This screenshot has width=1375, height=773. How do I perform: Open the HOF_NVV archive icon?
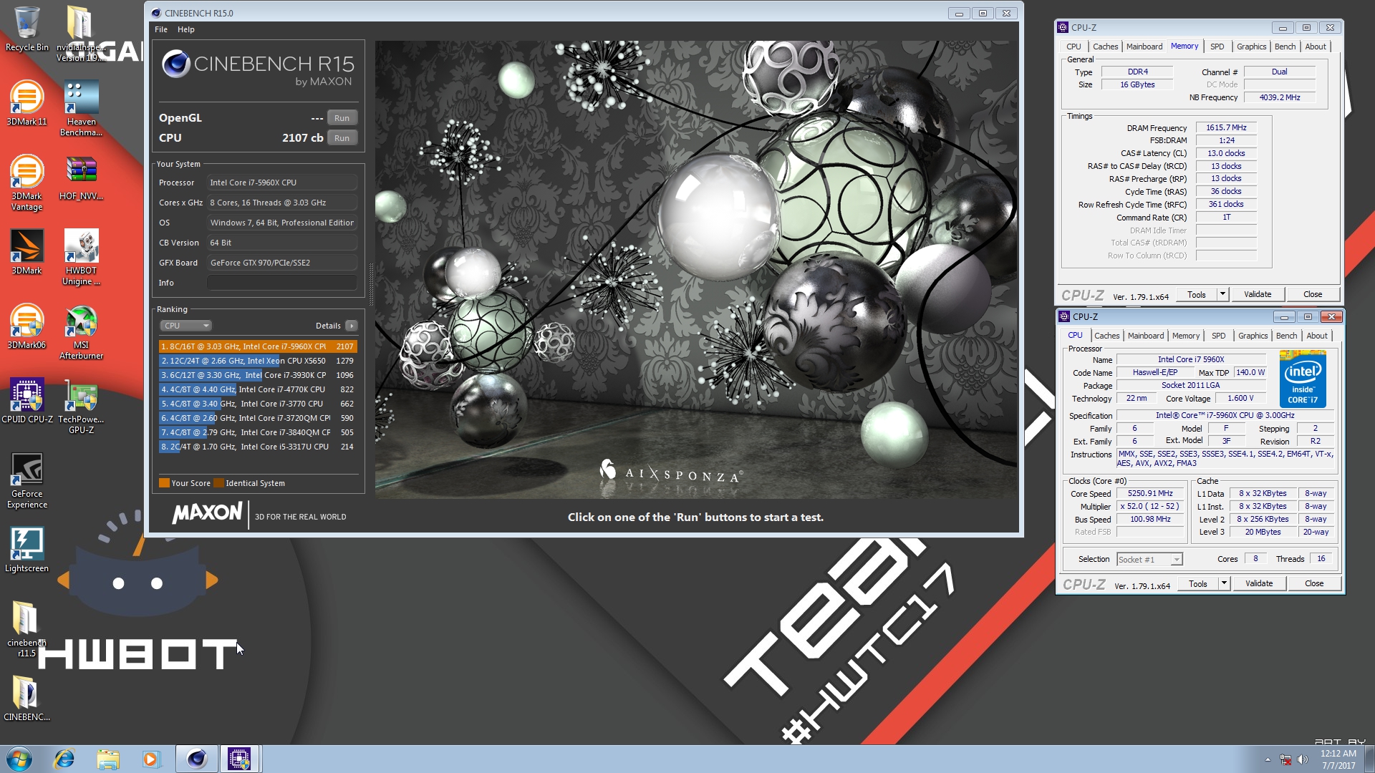[81, 178]
